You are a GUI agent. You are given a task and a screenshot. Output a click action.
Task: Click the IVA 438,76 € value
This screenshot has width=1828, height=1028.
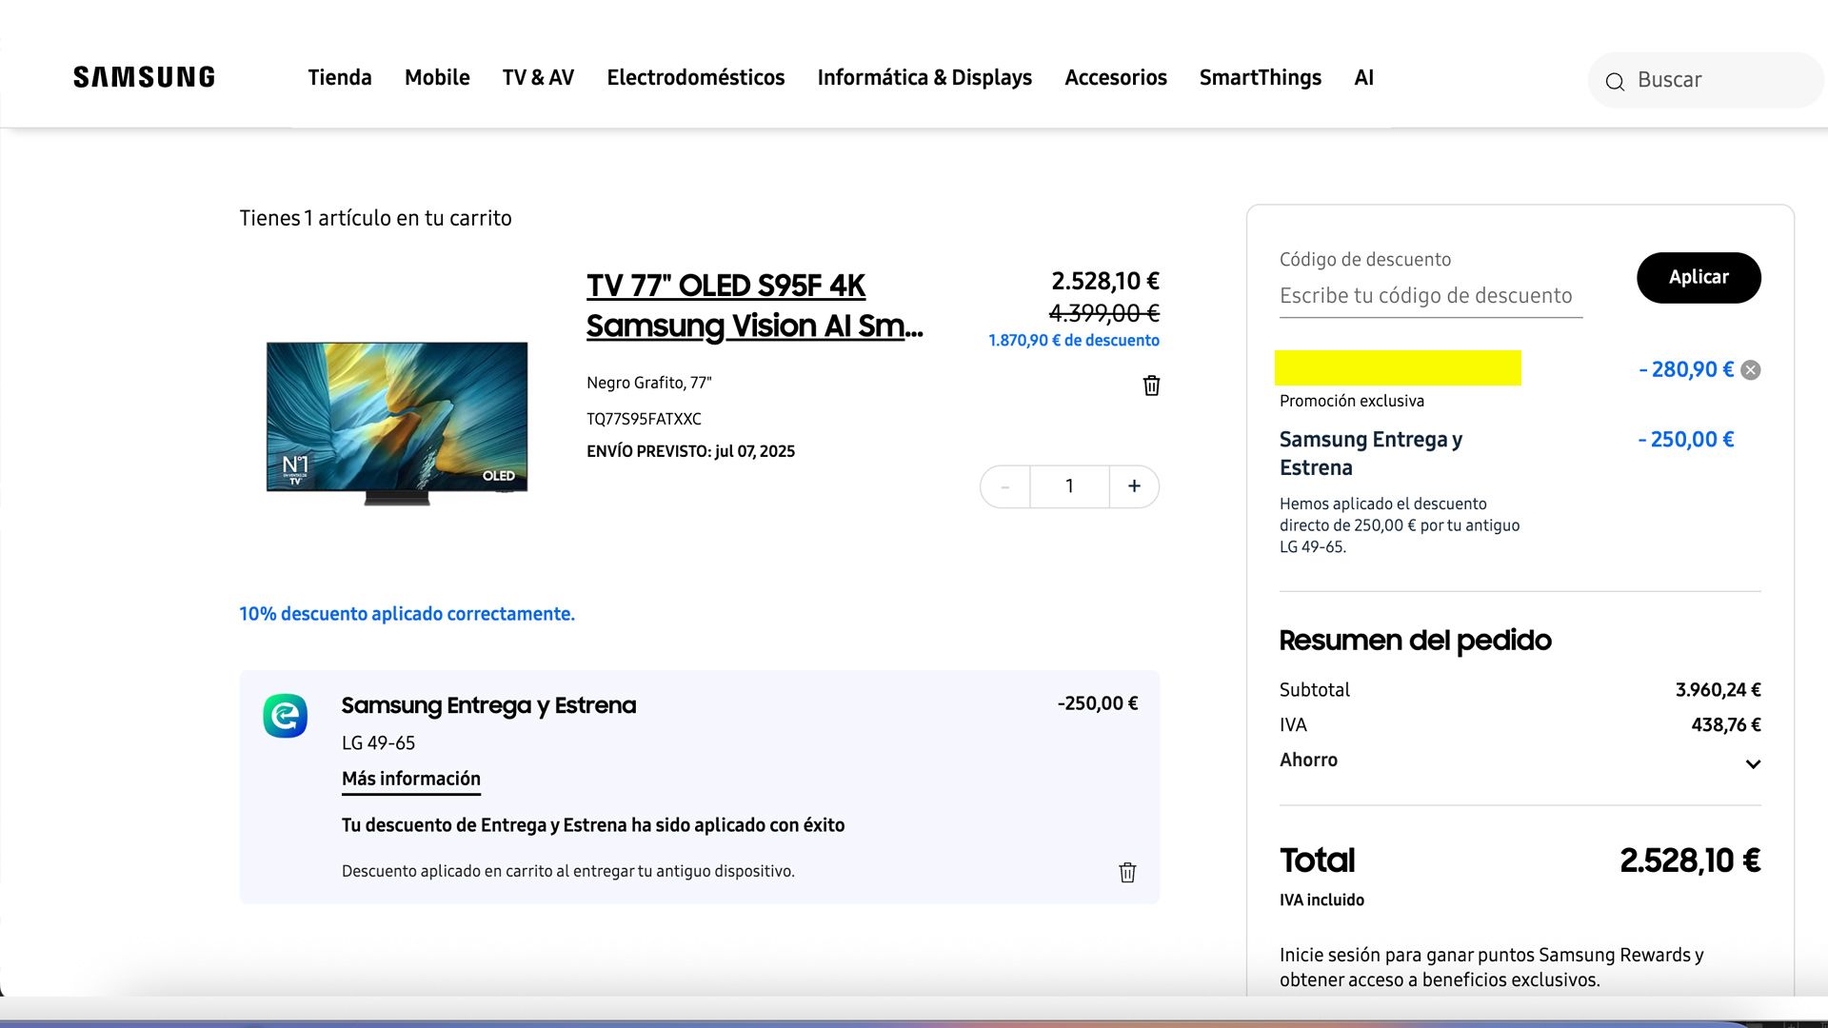1726,725
